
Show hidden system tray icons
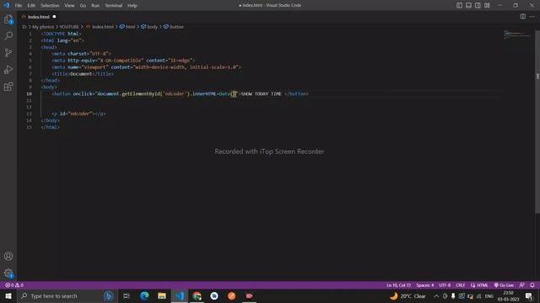pyautogui.click(x=436, y=295)
